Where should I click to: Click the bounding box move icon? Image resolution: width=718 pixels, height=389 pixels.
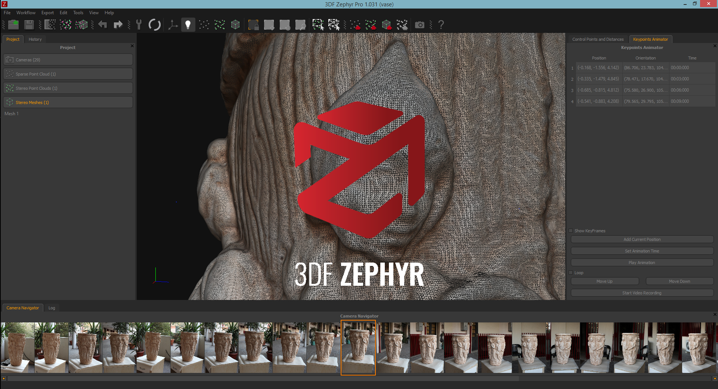click(x=269, y=25)
